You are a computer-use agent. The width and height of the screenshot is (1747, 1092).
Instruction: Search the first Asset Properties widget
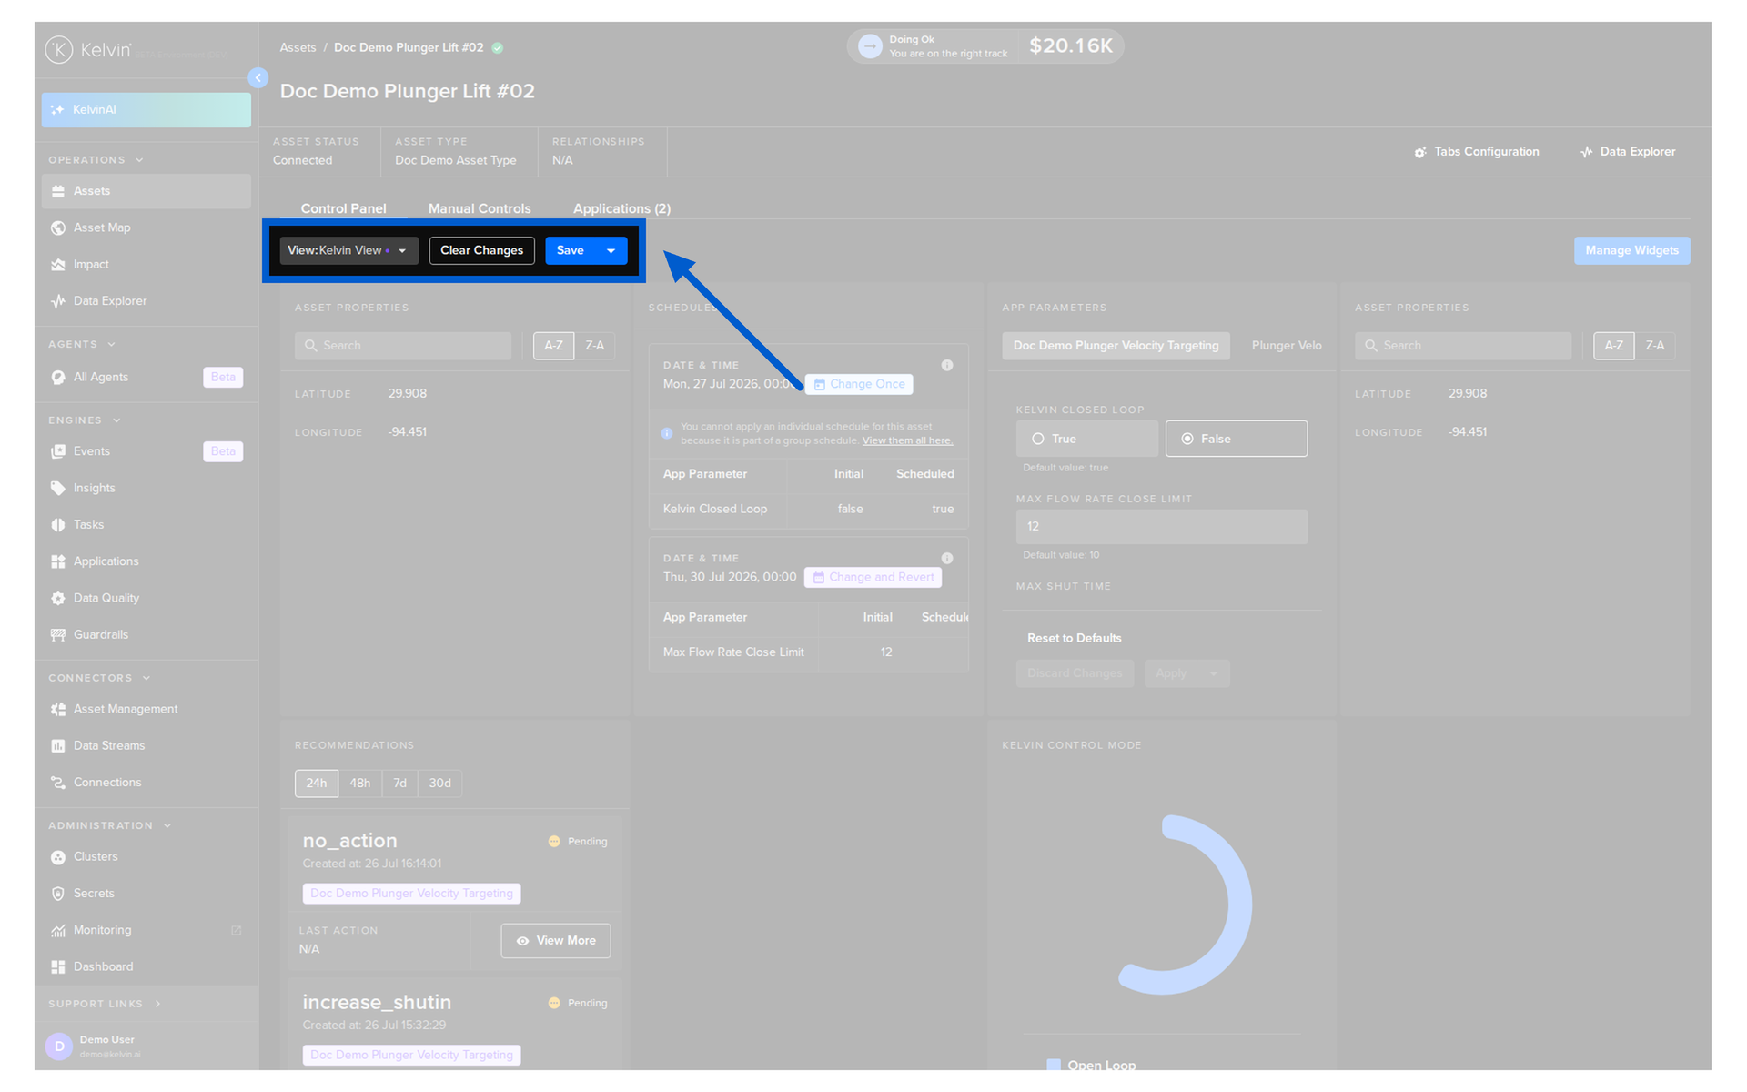click(x=402, y=346)
